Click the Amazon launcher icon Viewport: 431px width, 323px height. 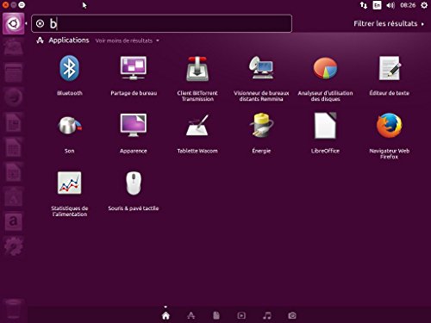coord(13,221)
